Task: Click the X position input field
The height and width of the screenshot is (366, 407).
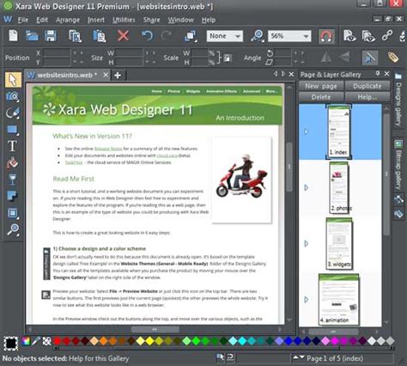Action: (x=57, y=52)
